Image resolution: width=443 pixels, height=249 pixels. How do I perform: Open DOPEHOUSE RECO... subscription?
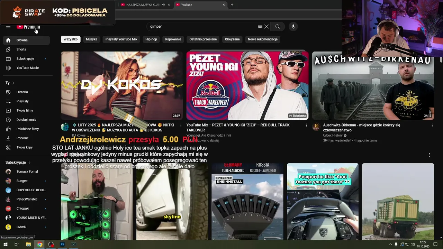click(26, 190)
